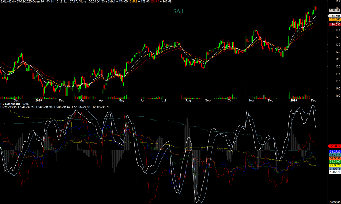Click the Jul month label
This screenshot has width=341, height=204.
coord(164,100)
